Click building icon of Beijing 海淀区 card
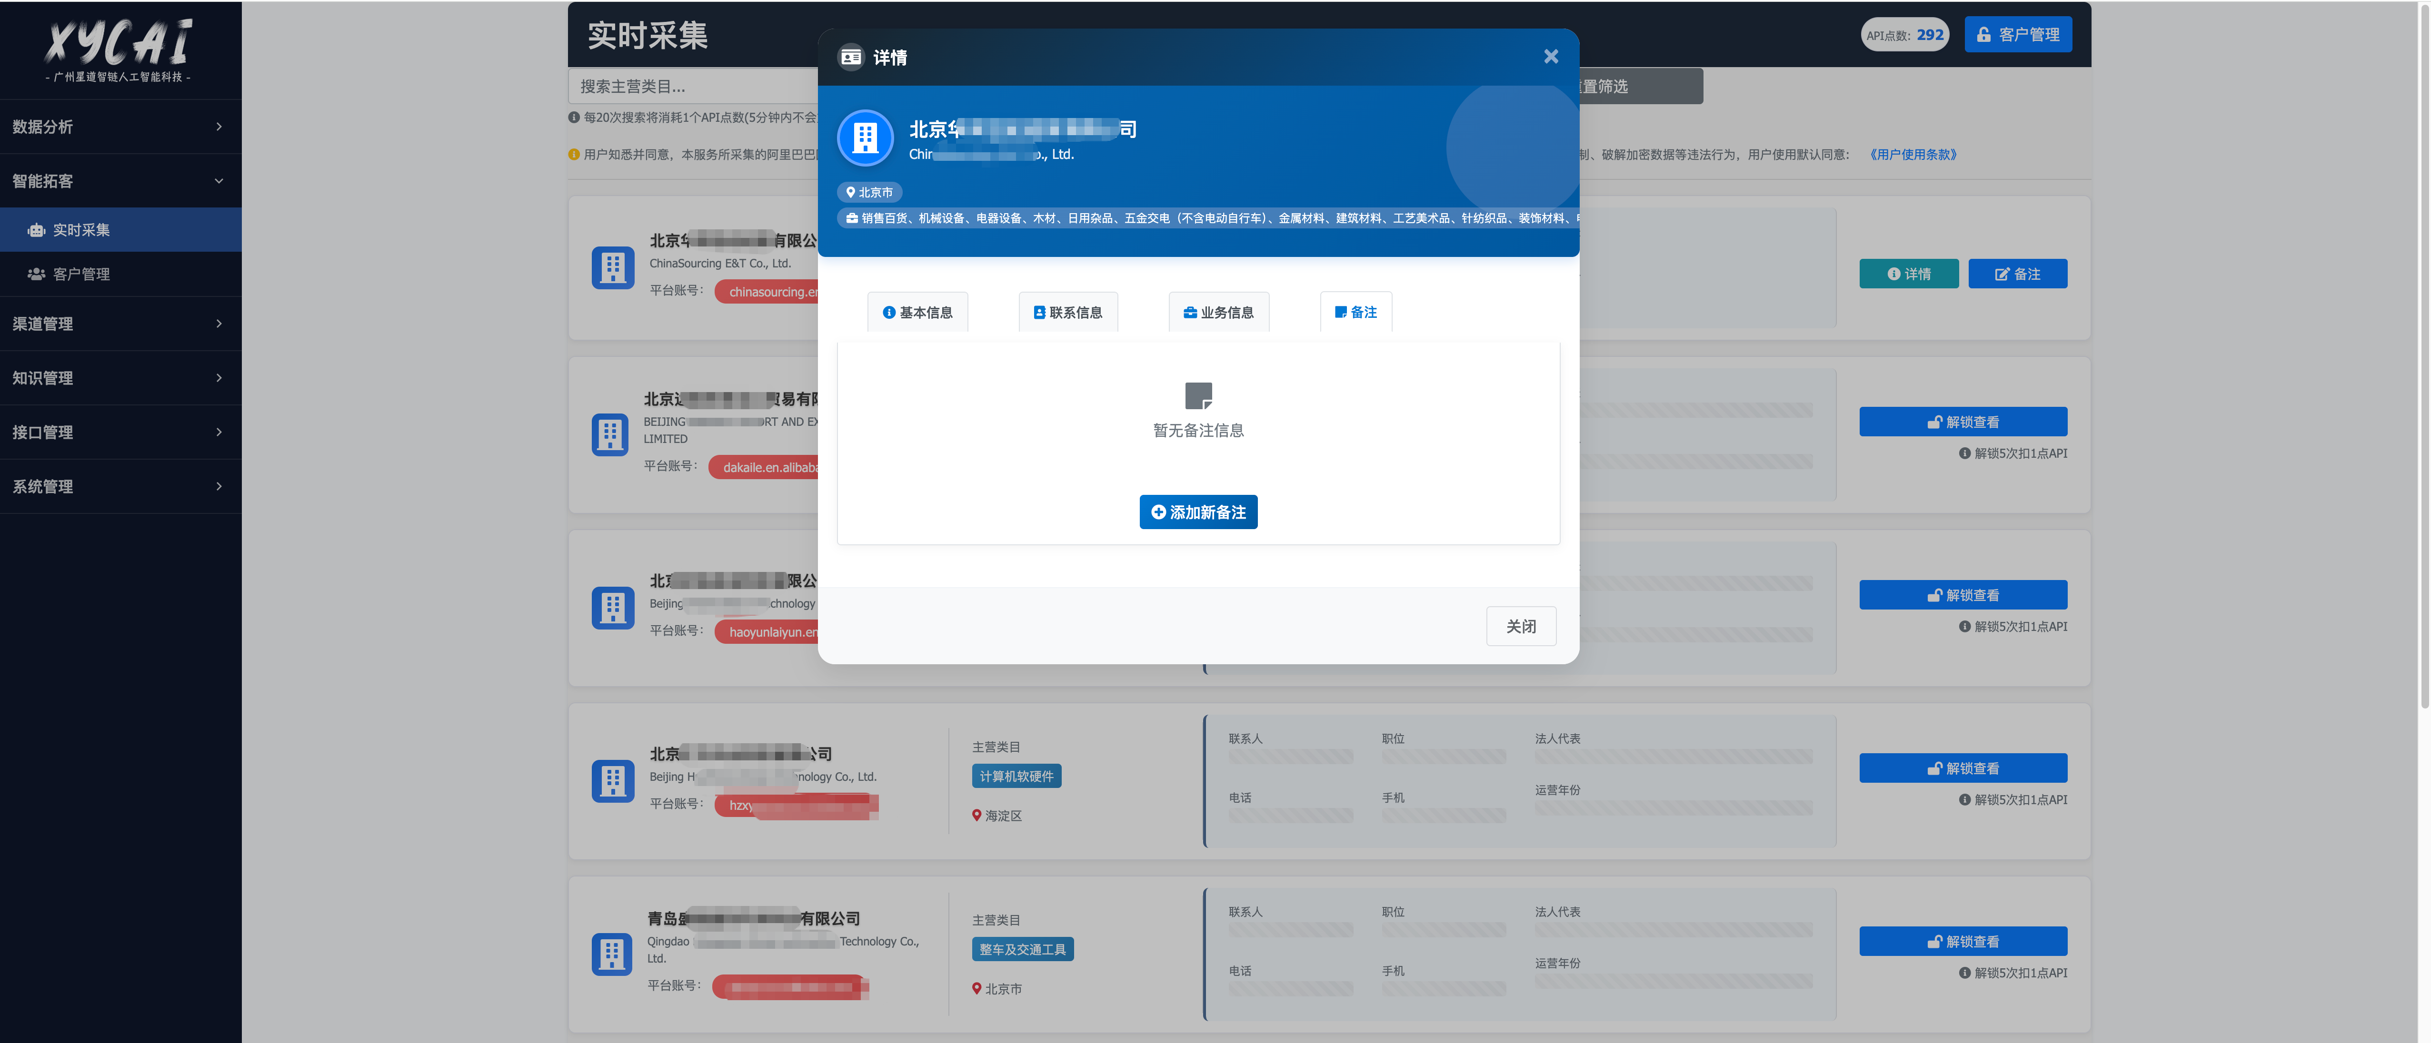This screenshot has height=1043, width=2431. 612,781
